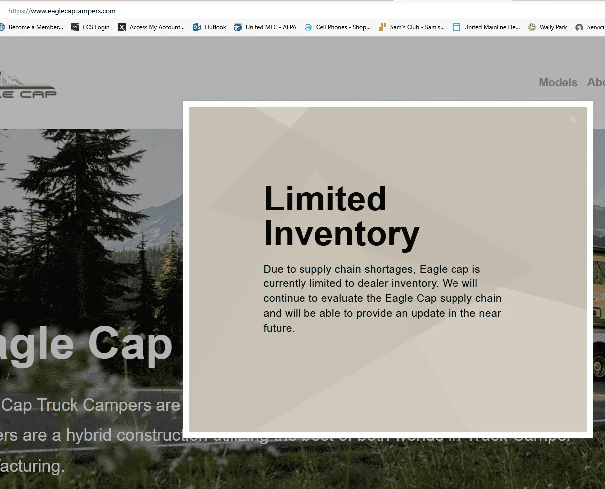Click the globe icon of the Become a Member bookmark

tap(1, 27)
